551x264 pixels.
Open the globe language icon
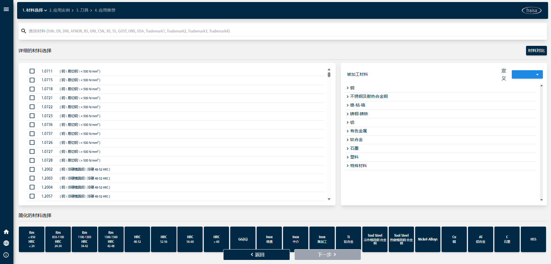click(x=6, y=243)
